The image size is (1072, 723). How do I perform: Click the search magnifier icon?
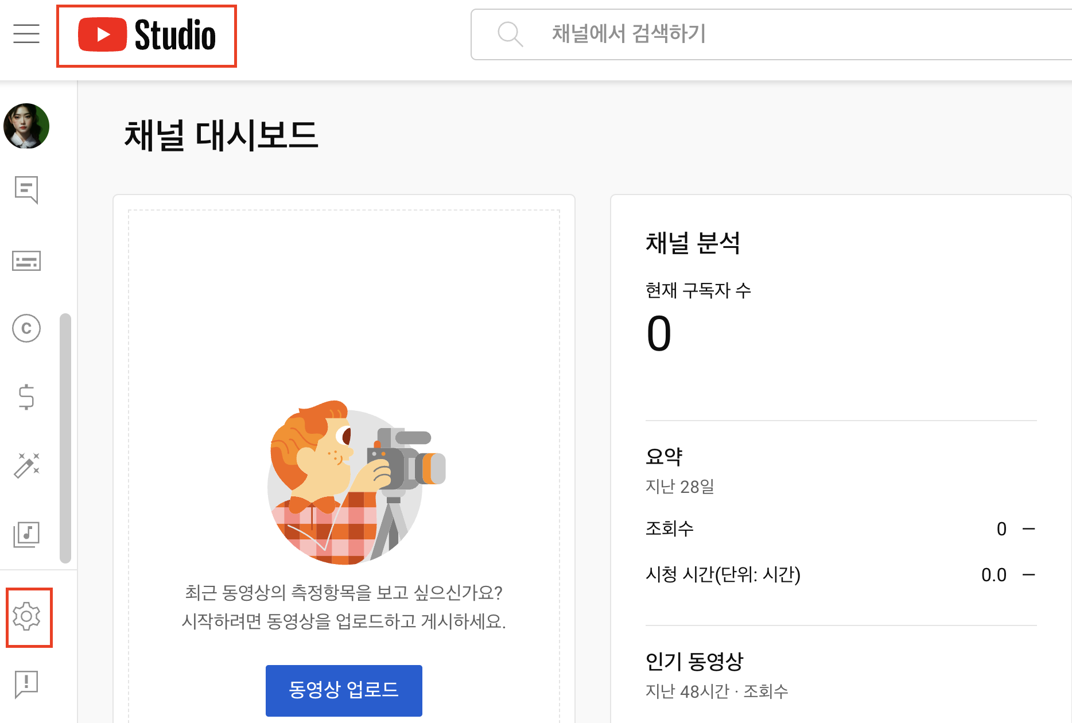pos(510,34)
